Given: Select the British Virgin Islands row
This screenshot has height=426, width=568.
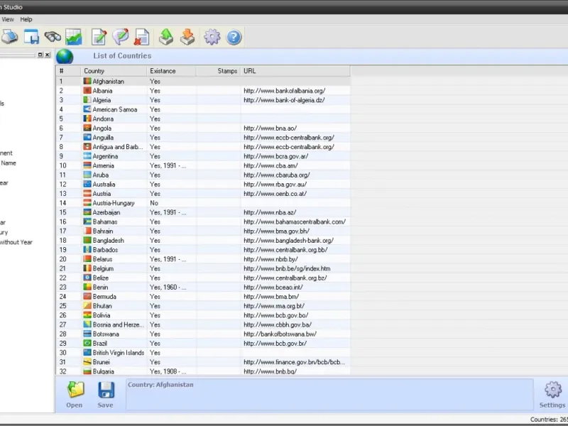Looking at the screenshot, I should 203,352.
